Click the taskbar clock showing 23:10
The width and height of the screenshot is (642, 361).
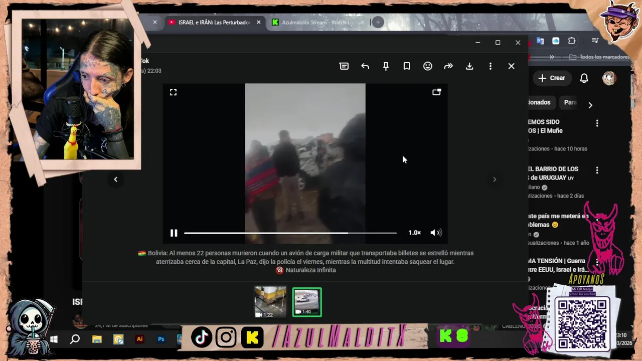point(621,335)
